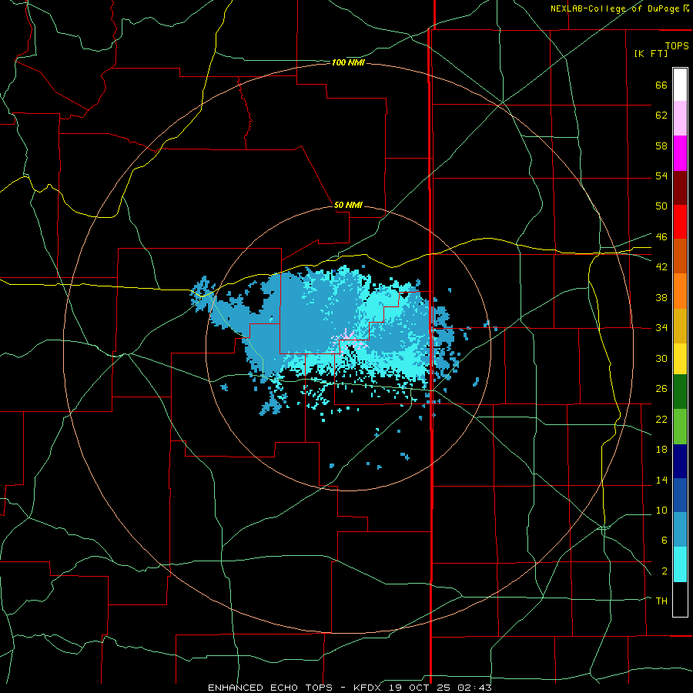Click the 'TOPS' legend title

tap(677, 45)
